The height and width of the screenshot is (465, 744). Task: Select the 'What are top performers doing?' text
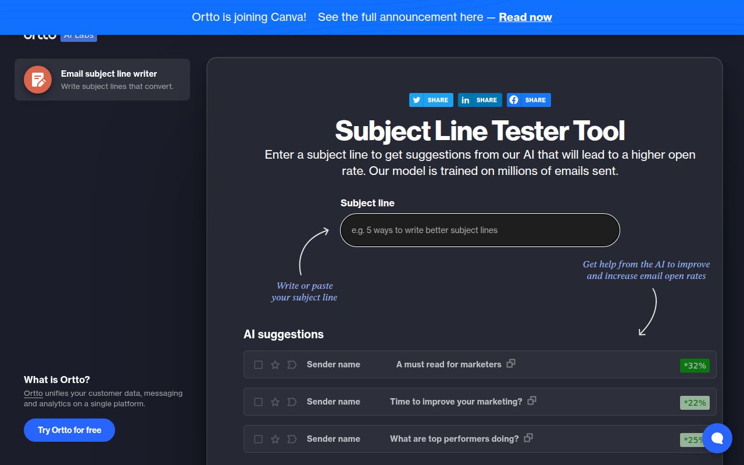tap(455, 439)
